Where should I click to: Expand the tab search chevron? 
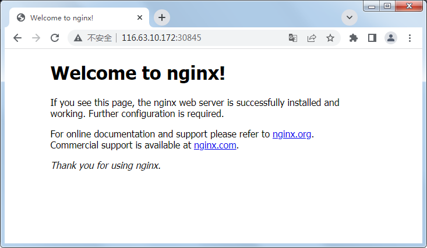[349, 17]
